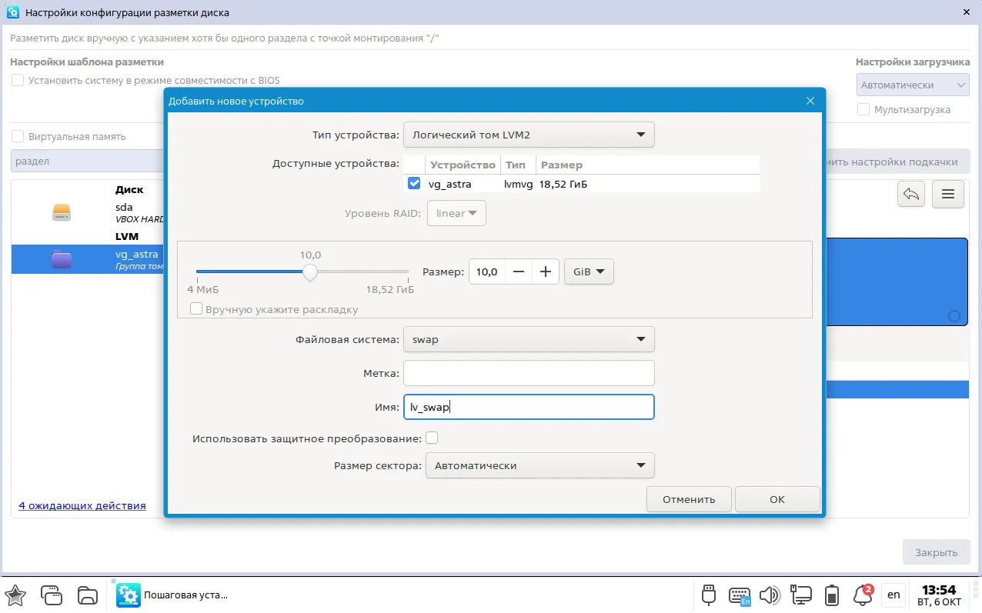The width and height of the screenshot is (982, 613).
Task: Open the file manager folder in taskbar
Action: point(88,595)
